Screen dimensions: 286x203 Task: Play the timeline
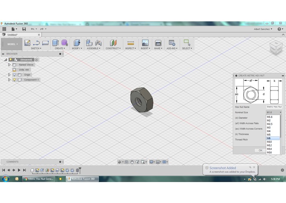(19, 170)
